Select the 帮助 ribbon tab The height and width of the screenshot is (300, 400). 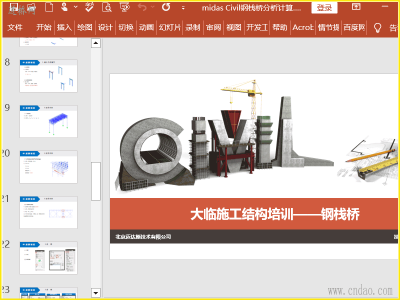click(x=280, y=27)
